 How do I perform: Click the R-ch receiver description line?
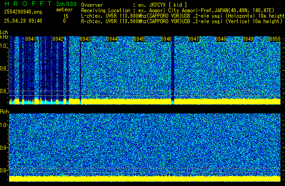tap(182, 21)
